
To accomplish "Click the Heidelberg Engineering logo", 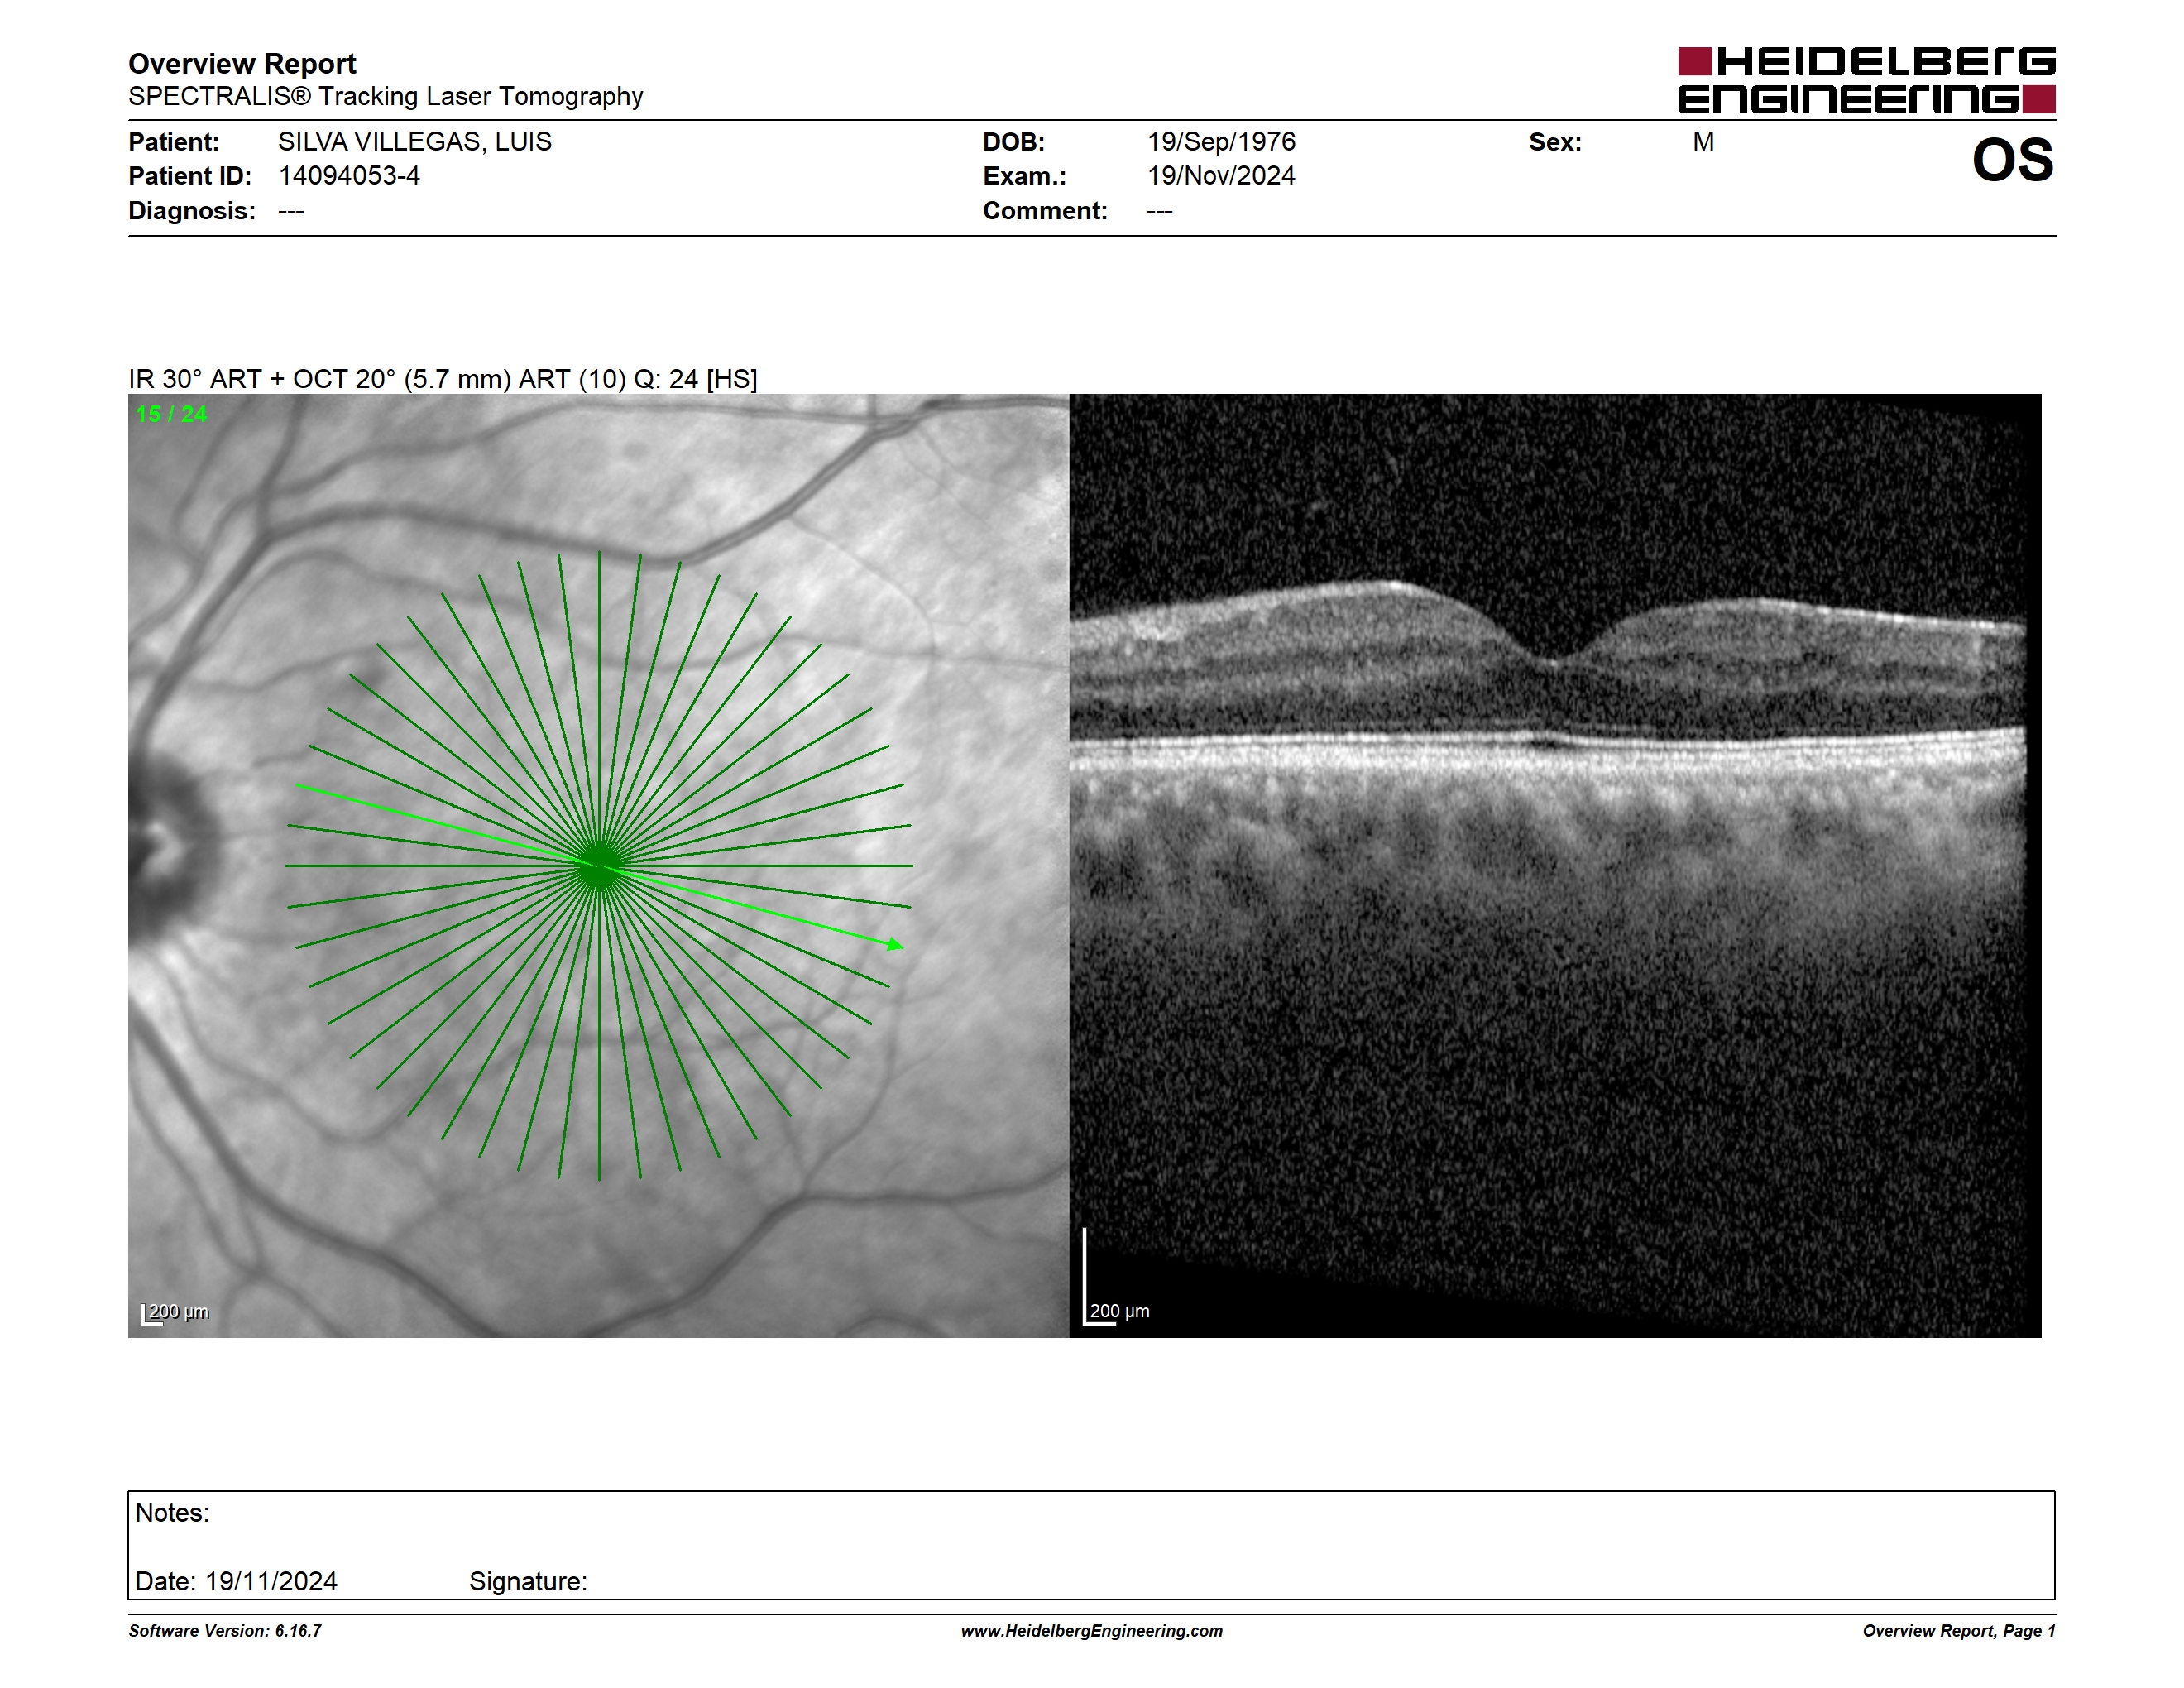I will 1866,80.
